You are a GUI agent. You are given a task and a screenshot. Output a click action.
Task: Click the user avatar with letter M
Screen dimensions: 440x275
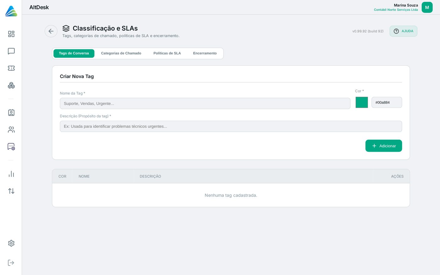point(427,7)
